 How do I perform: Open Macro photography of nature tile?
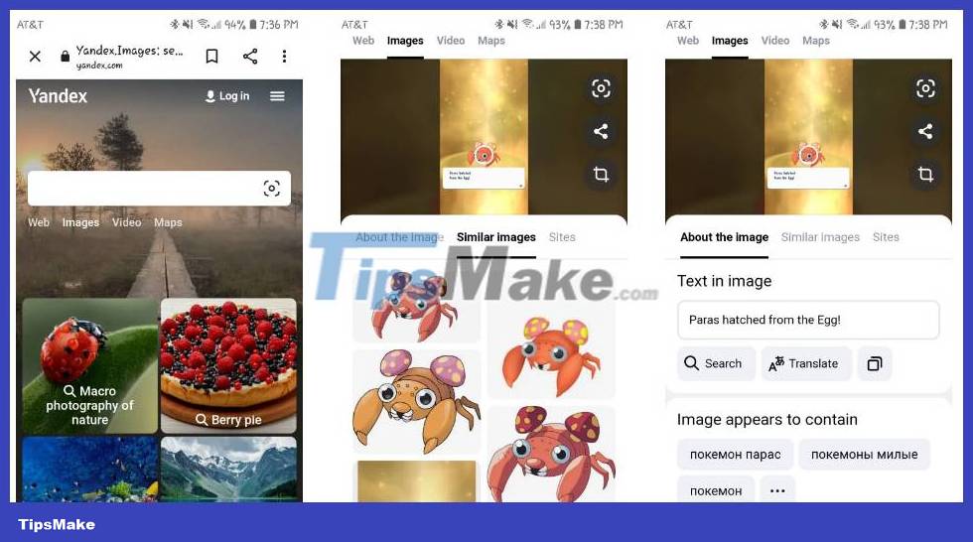pyautogui.click(x=90, y=366)
